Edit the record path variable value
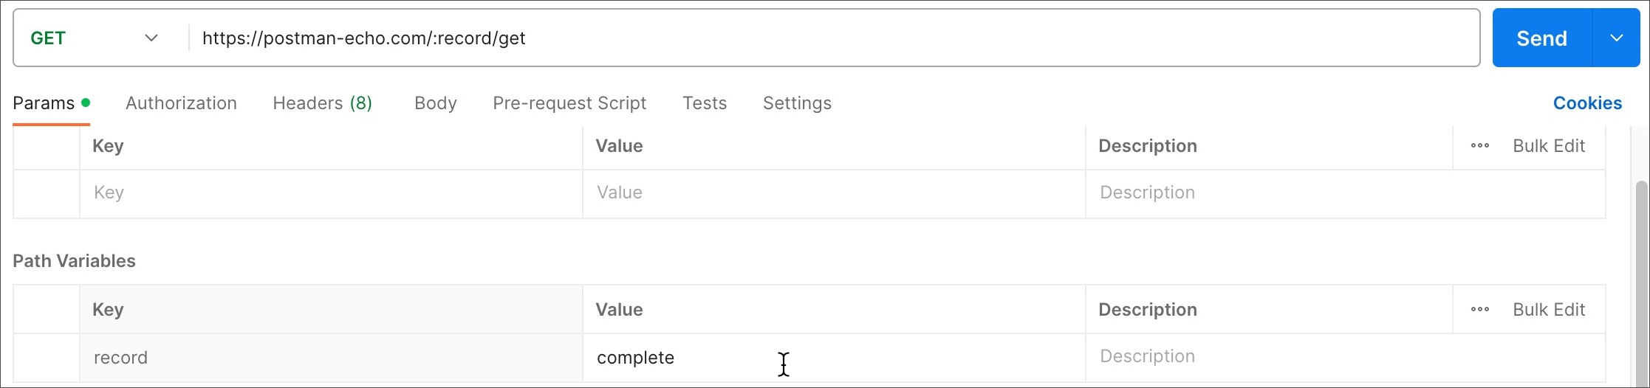This screenshot has width=1650, height=388. click(x=833, y=358)
